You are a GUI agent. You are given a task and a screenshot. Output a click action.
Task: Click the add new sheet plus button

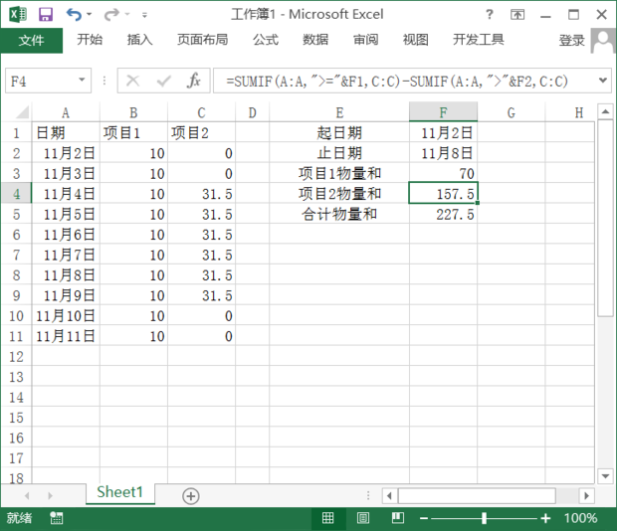click(x=190, y=495)
